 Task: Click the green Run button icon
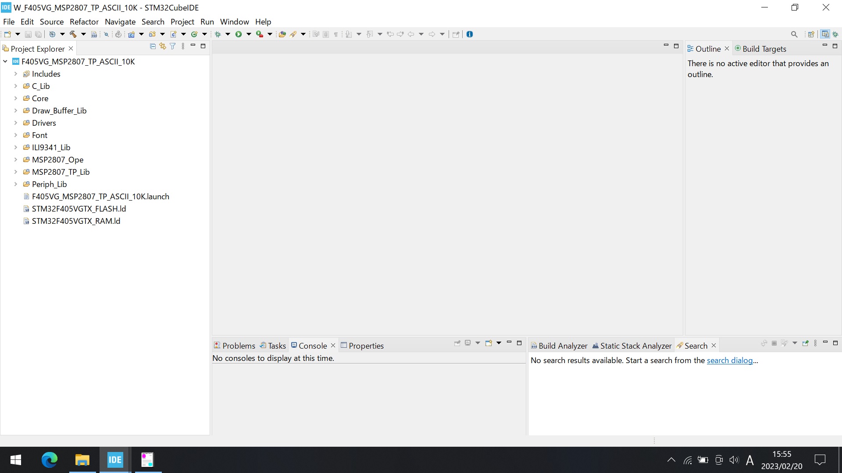tap(239, 34)
